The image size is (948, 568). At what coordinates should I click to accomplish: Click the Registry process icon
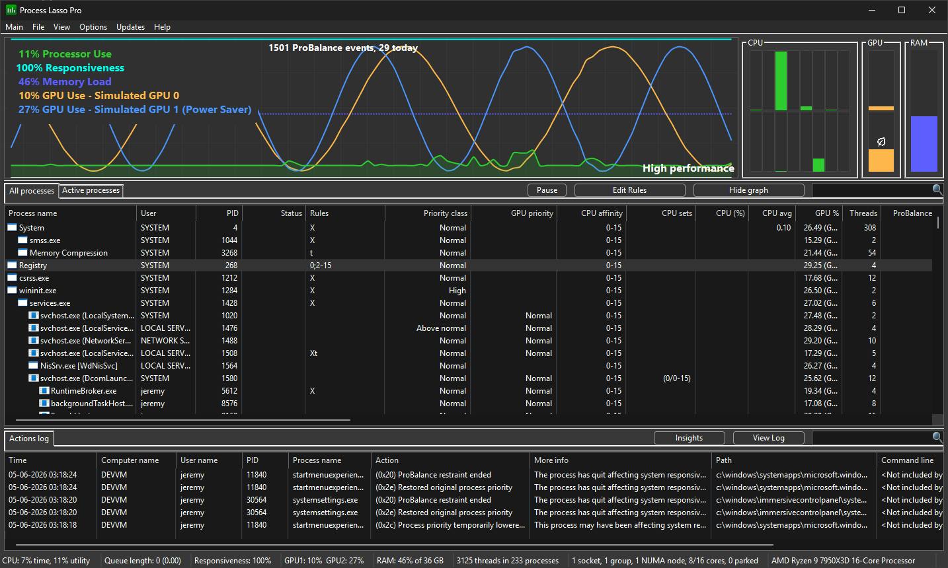tap(12, 266)
